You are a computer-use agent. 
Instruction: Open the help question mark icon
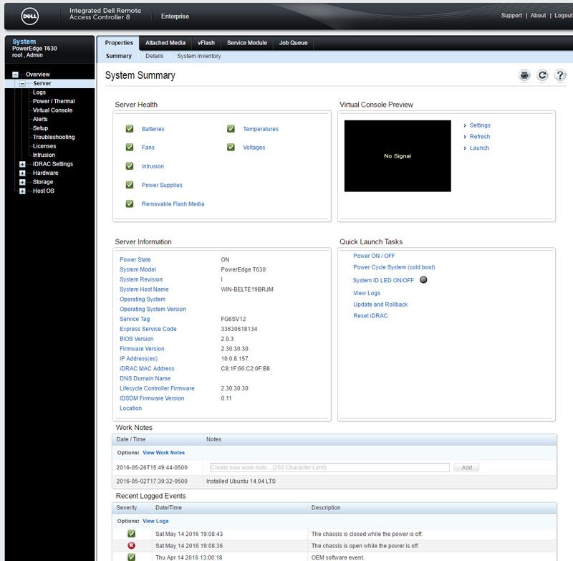pyautogui.click(x=560, y=75)
